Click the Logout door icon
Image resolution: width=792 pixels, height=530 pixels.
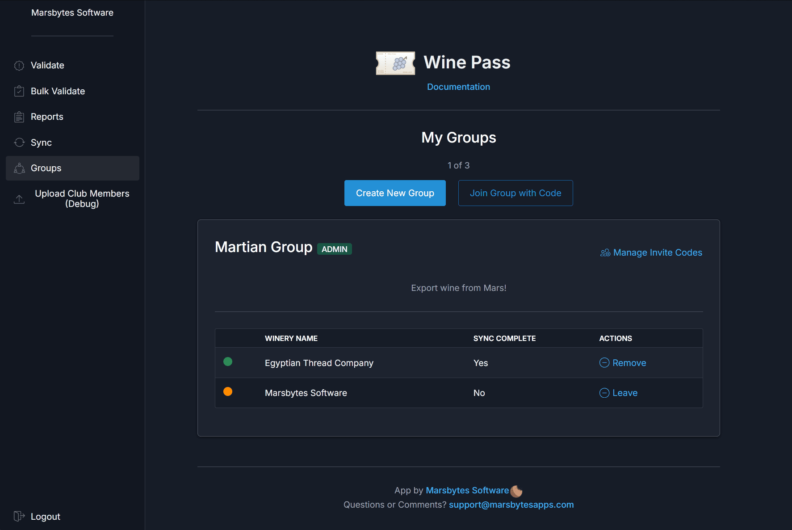[x=19, y=516]
